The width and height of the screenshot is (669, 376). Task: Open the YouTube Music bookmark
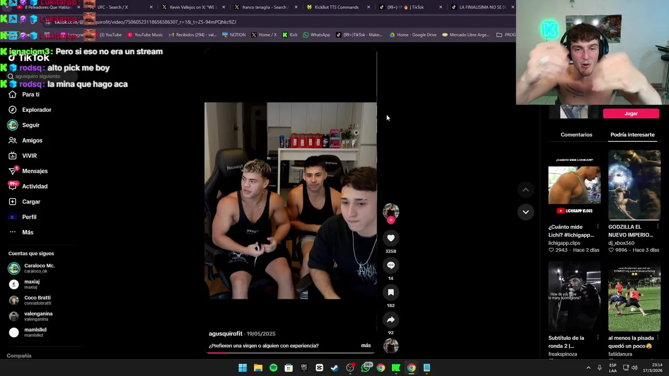pos(145,35)
